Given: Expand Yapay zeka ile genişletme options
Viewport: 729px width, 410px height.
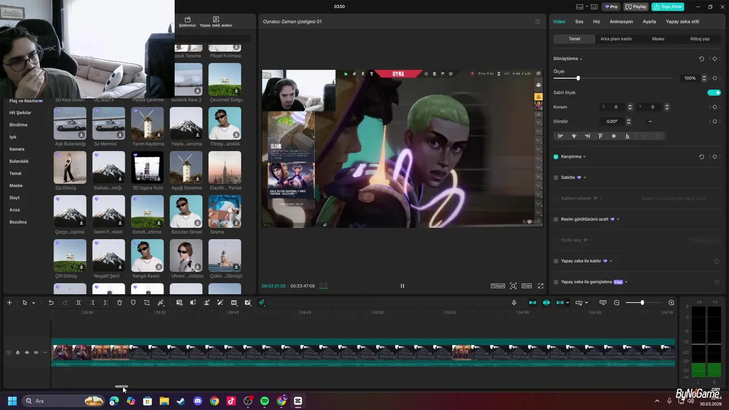Looking at the screenshot, I should [x=627, y=282].
